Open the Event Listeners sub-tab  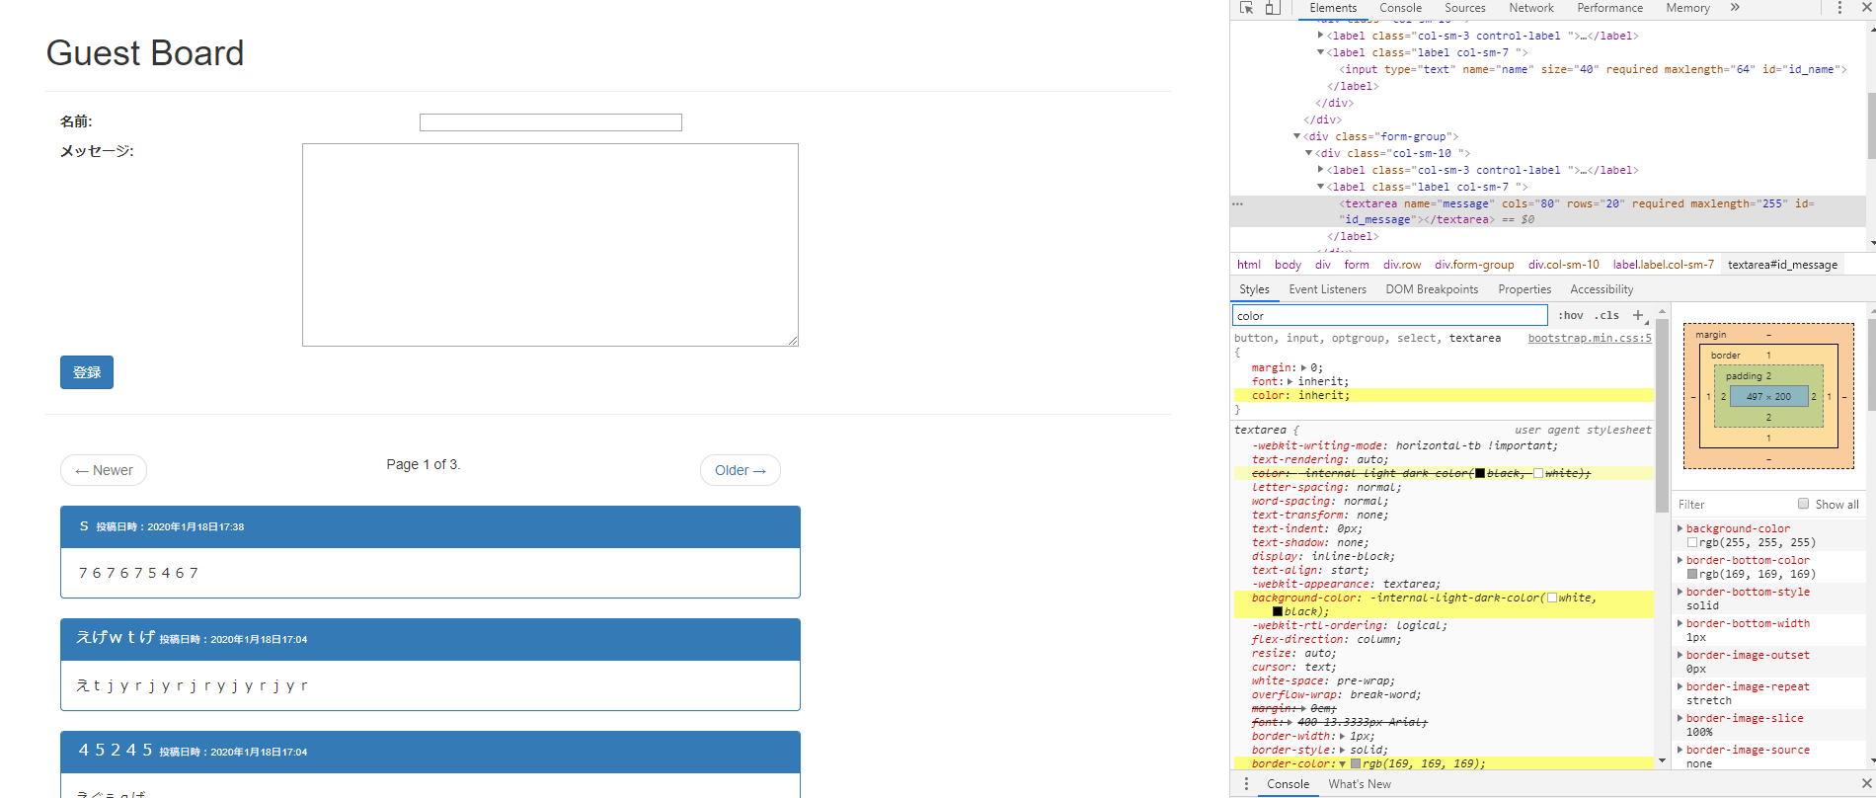(1327, 289)
